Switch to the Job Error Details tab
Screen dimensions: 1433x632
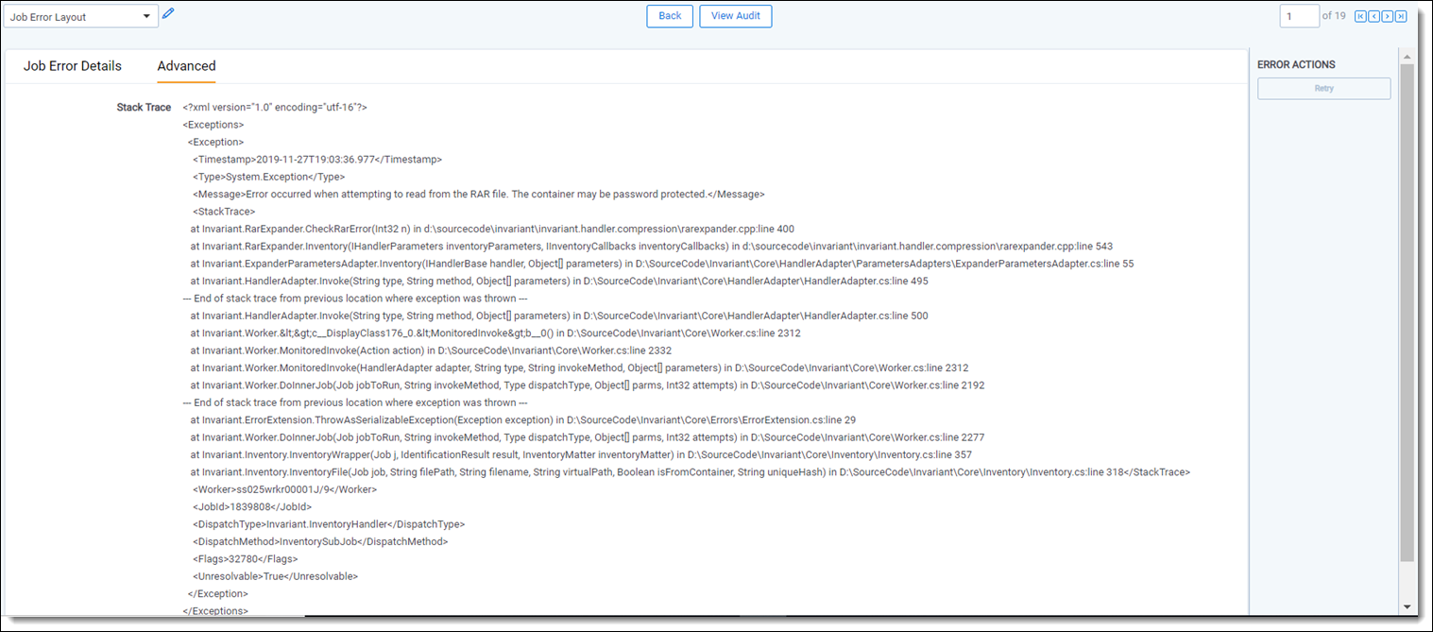pyautogui.click(x=73, y=66)
